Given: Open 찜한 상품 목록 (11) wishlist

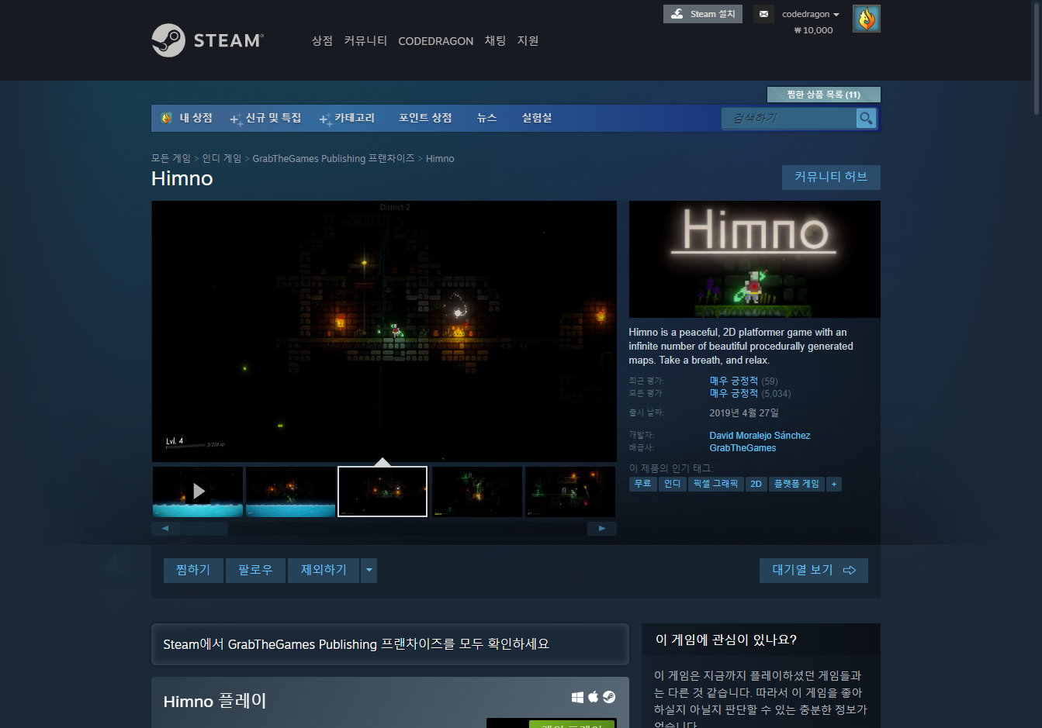Looking at the screenshot, I should click(x=823, y=95).
